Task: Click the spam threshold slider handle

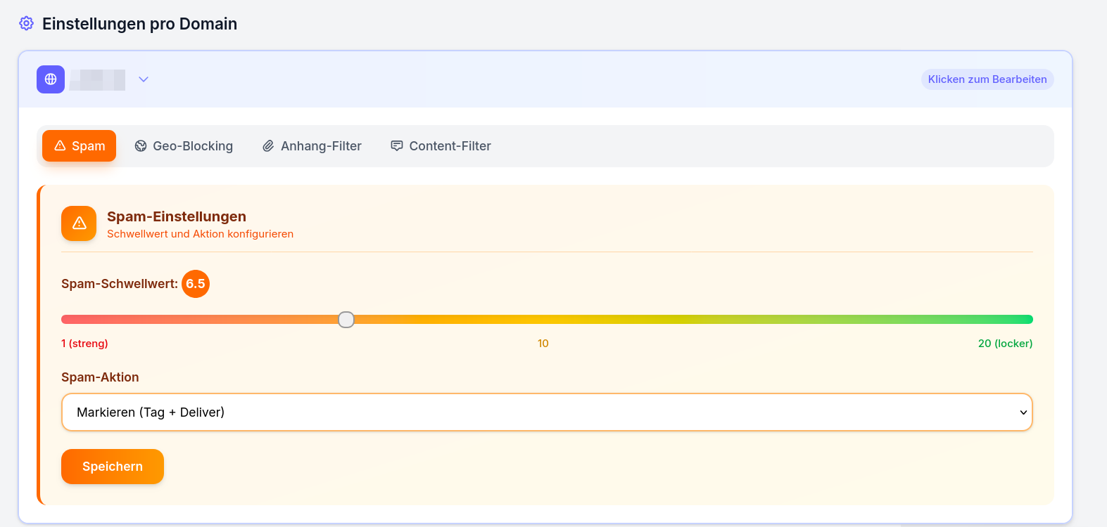Action: 346,320
